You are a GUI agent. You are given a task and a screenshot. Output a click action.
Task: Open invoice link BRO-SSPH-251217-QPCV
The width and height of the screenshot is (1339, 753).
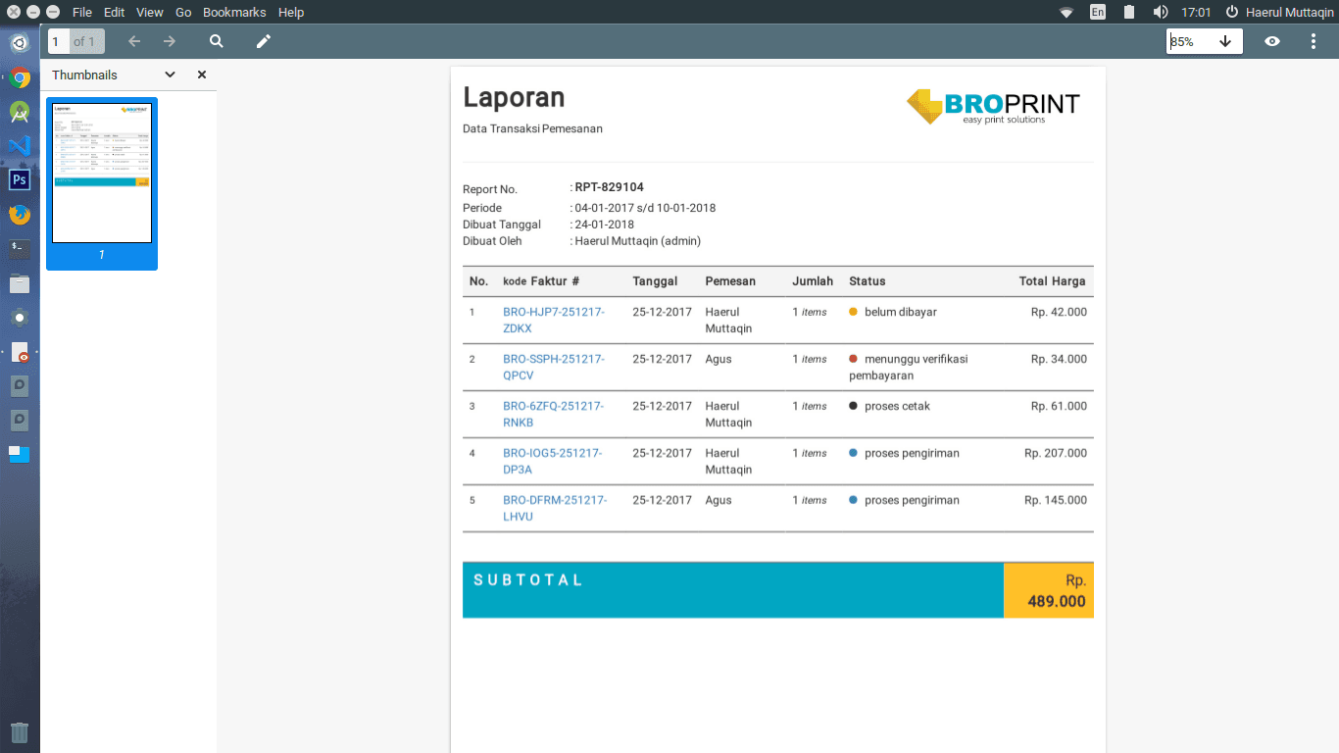pos(554,367)
